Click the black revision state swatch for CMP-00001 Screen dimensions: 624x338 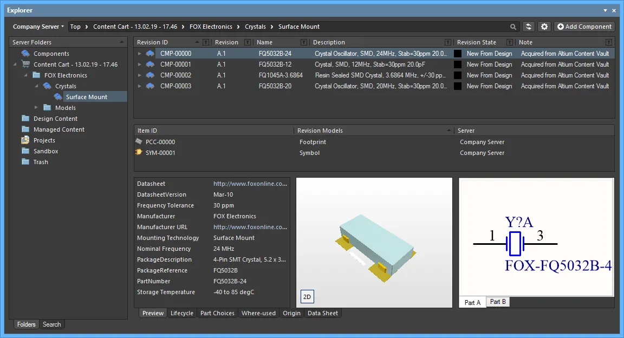click(x=458, y=64)
